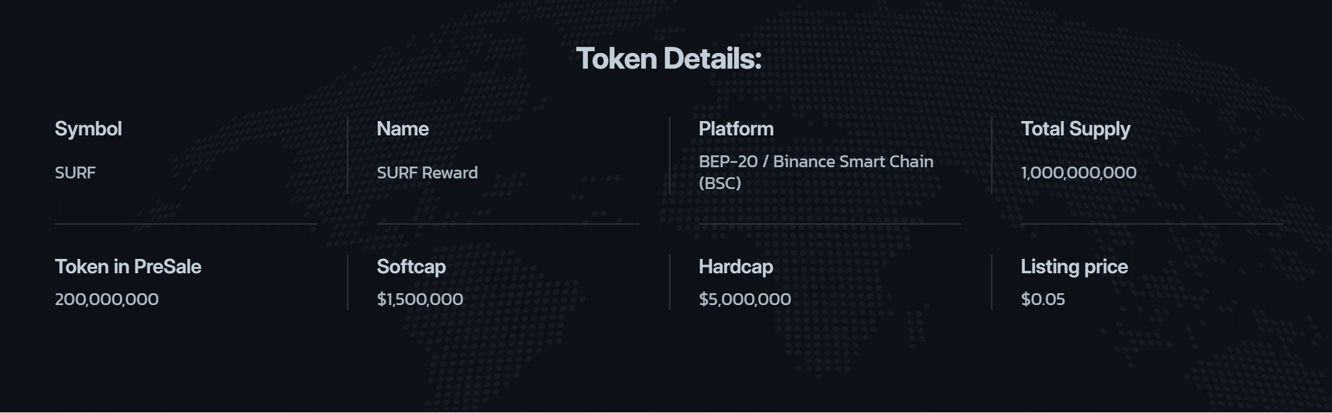Click the SURF Reward name text
Screen dimensions: 1332x413
tap(427, 173)
